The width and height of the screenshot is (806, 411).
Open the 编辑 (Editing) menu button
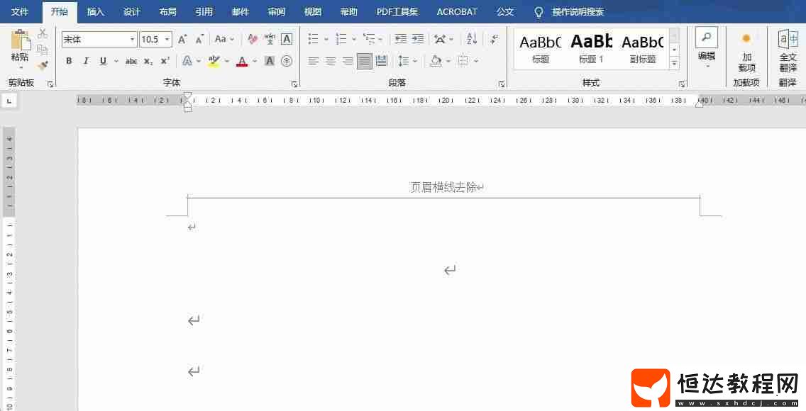707,49
